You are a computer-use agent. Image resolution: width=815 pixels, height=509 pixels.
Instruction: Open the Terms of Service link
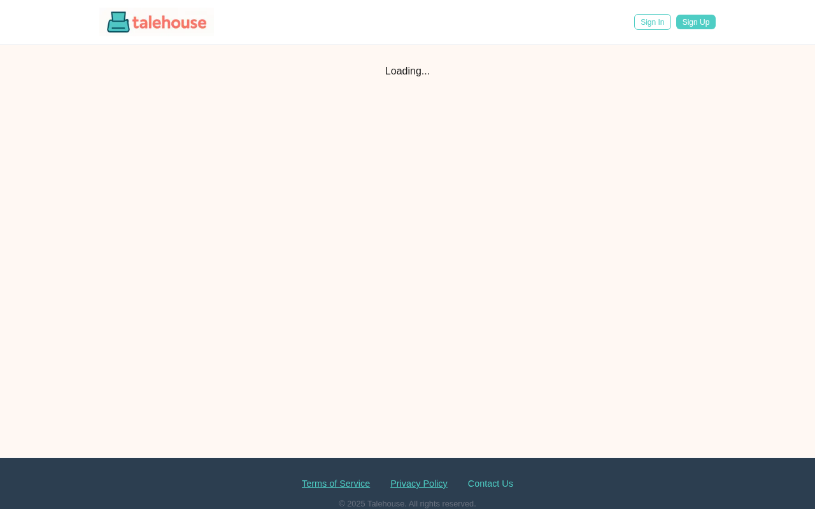coord(336,484)
